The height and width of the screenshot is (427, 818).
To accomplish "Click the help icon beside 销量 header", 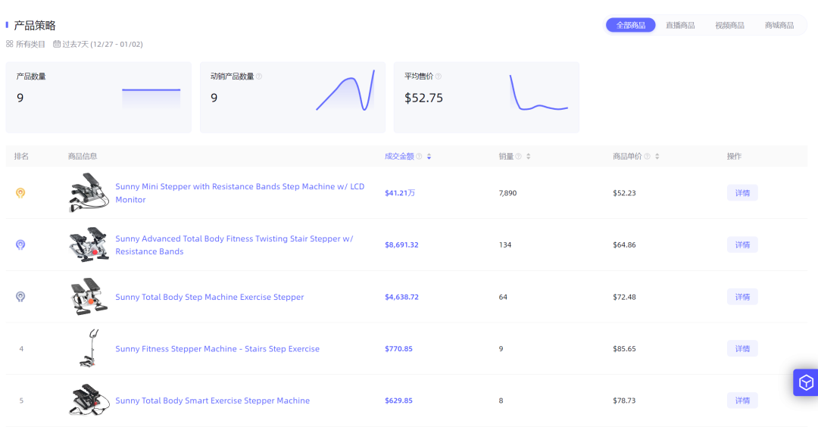I will (x=519, y=157).
